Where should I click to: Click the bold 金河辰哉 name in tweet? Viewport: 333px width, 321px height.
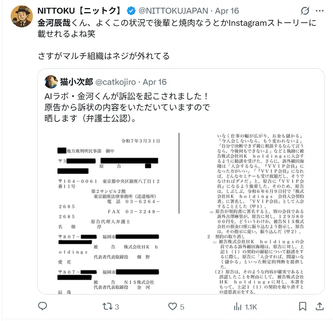(x=54, y=23)
